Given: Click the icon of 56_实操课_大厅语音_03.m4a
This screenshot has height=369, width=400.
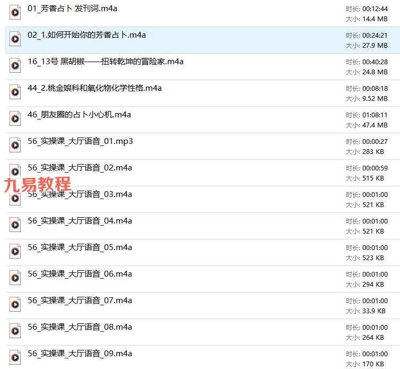Looking at the screenshot, I should coord(15,199).
